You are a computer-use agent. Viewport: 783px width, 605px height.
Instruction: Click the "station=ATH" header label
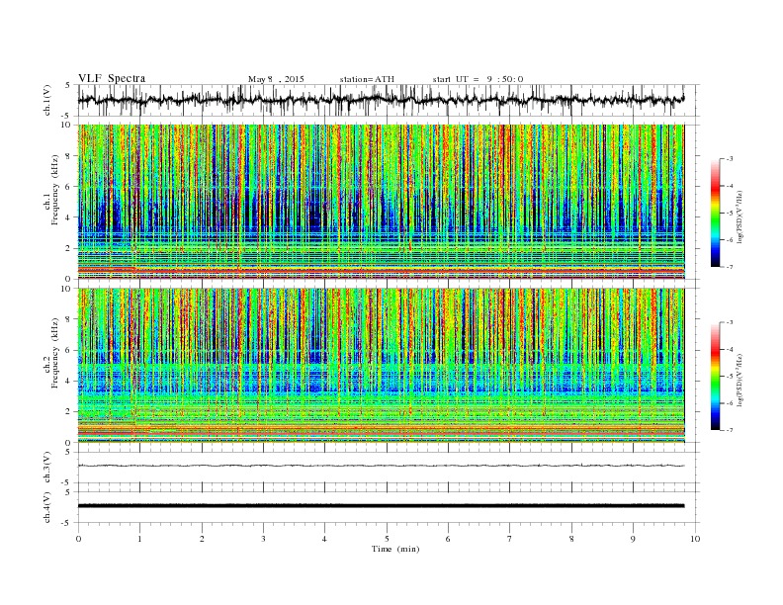367,79
